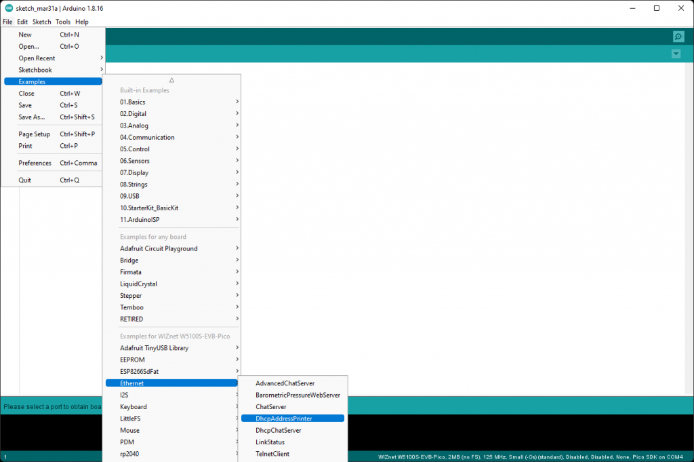Image resolution: width=694 pixels, height=462 pixels.
Task: Expand Temboo examples
Action: coord(173,307)
